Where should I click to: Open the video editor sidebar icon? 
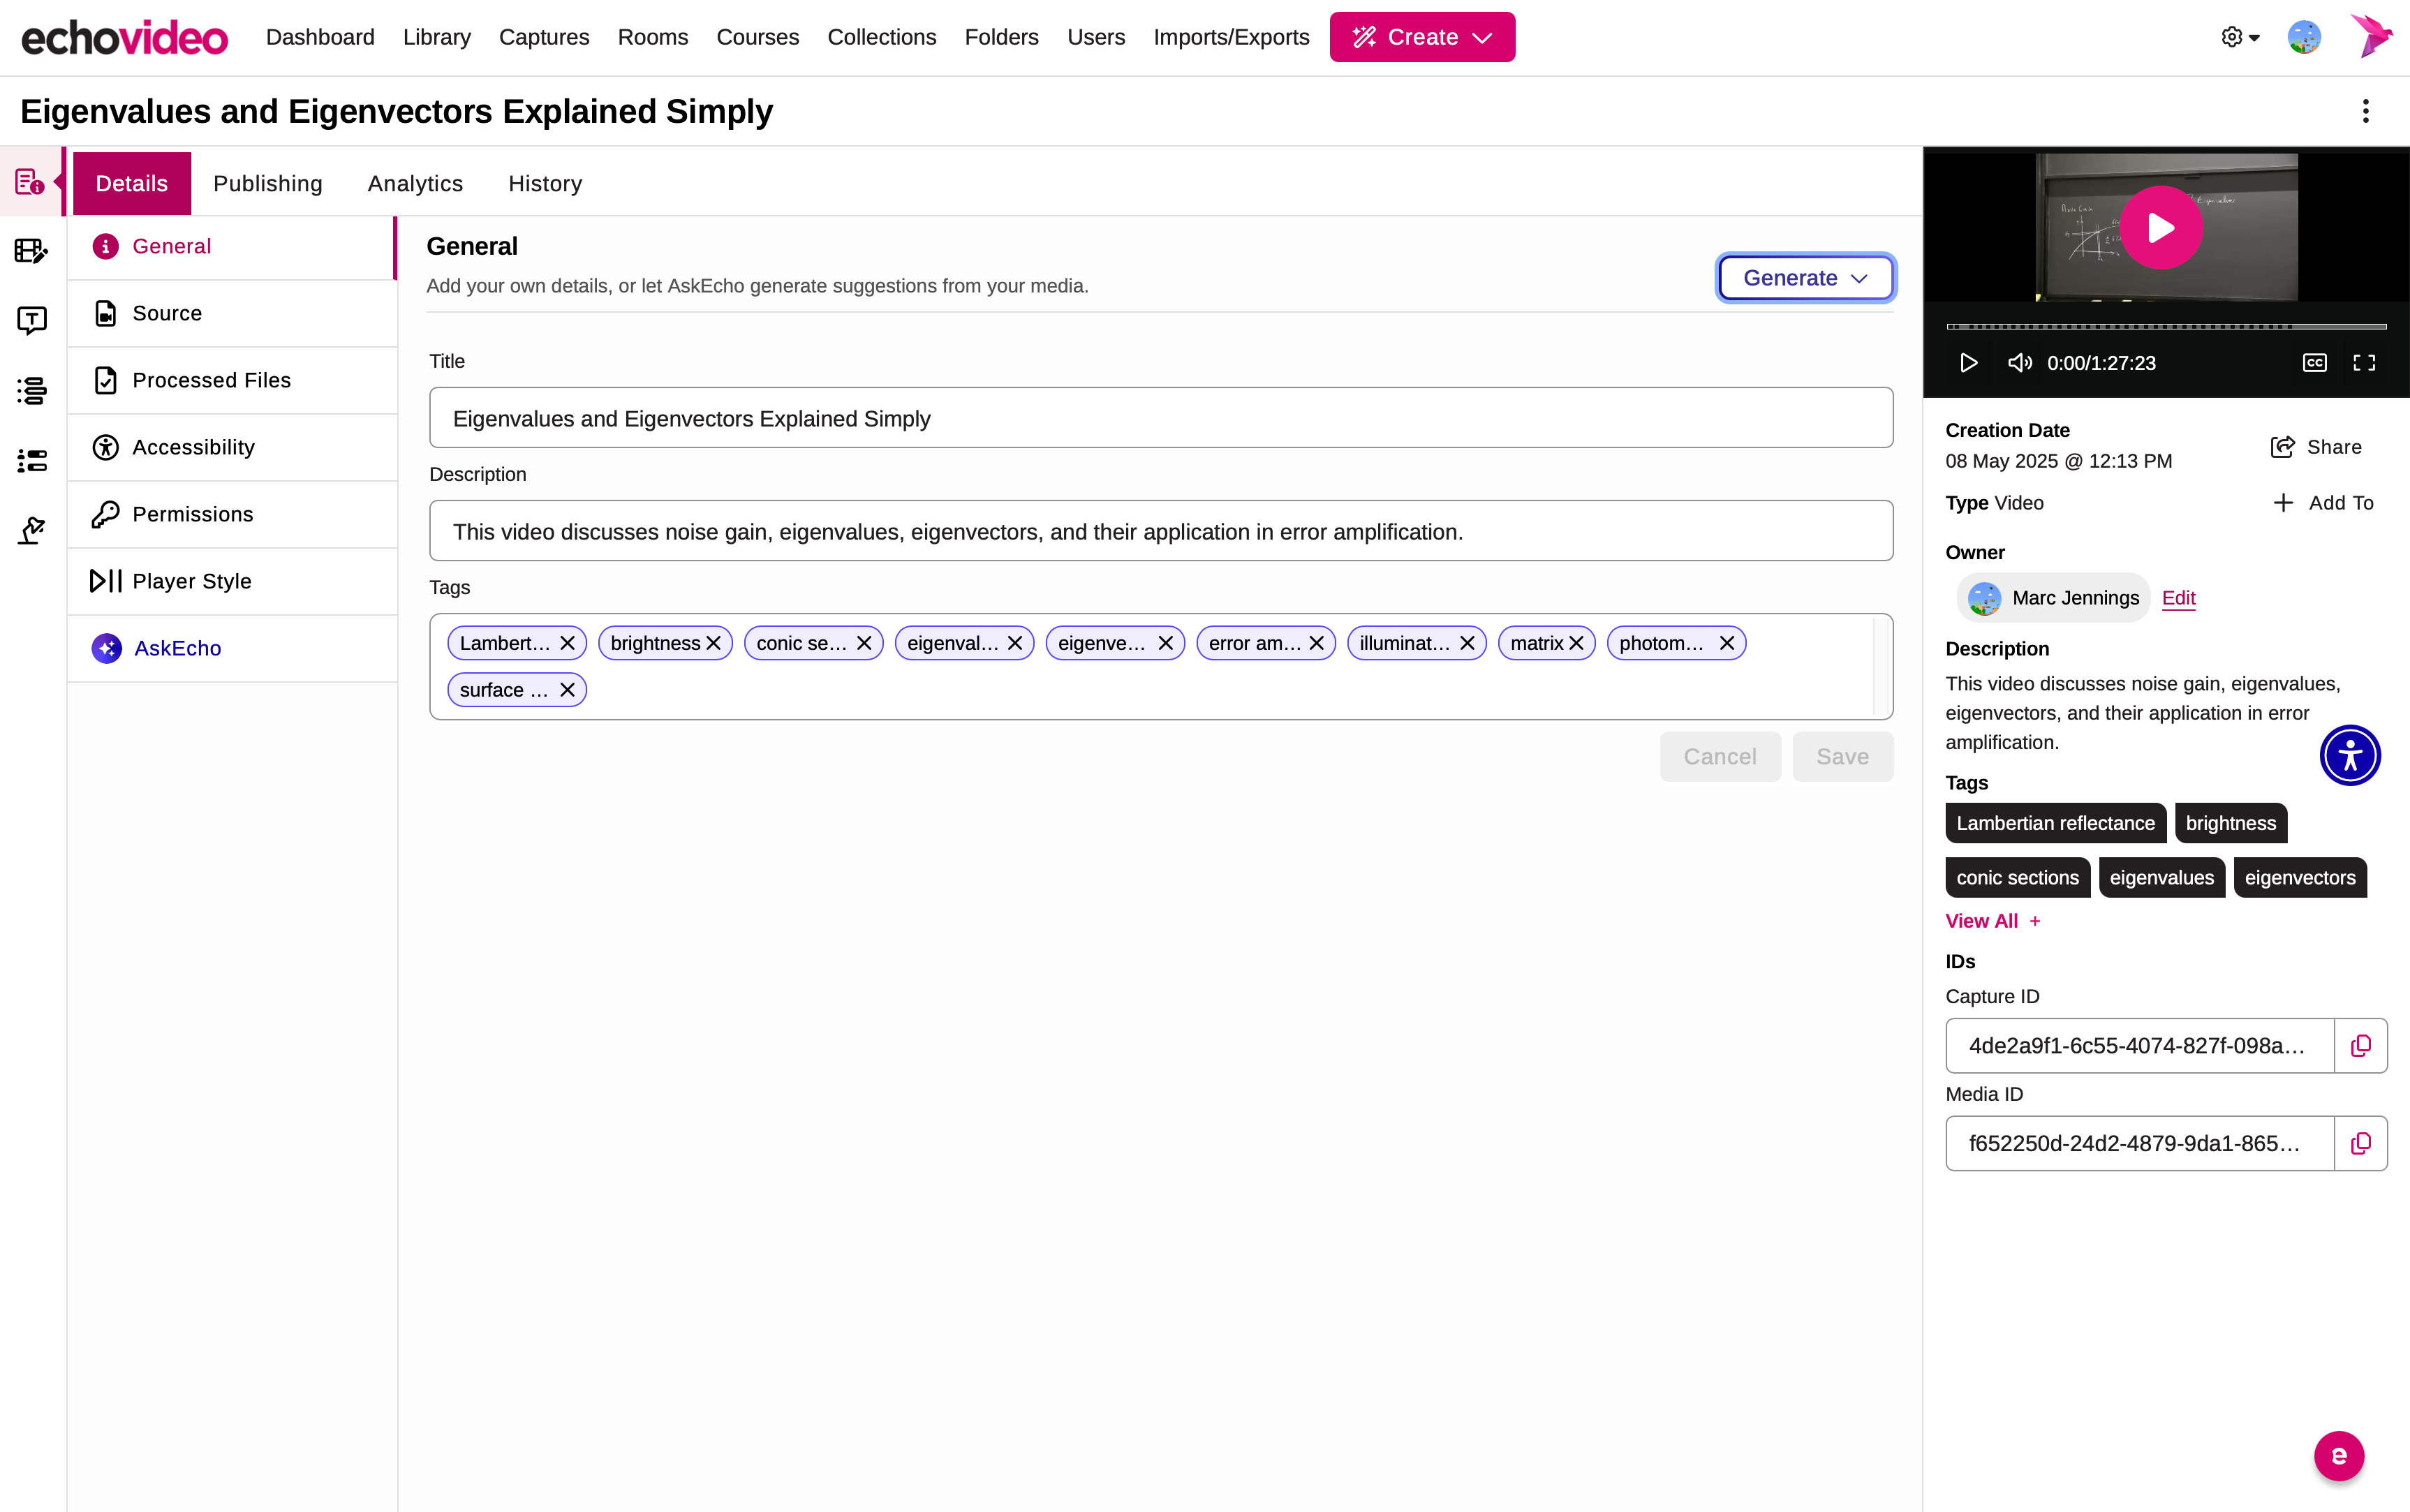[31, 251]
